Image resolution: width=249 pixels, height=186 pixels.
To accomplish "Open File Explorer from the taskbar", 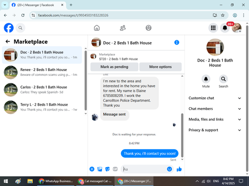I will tap(30, 181).
